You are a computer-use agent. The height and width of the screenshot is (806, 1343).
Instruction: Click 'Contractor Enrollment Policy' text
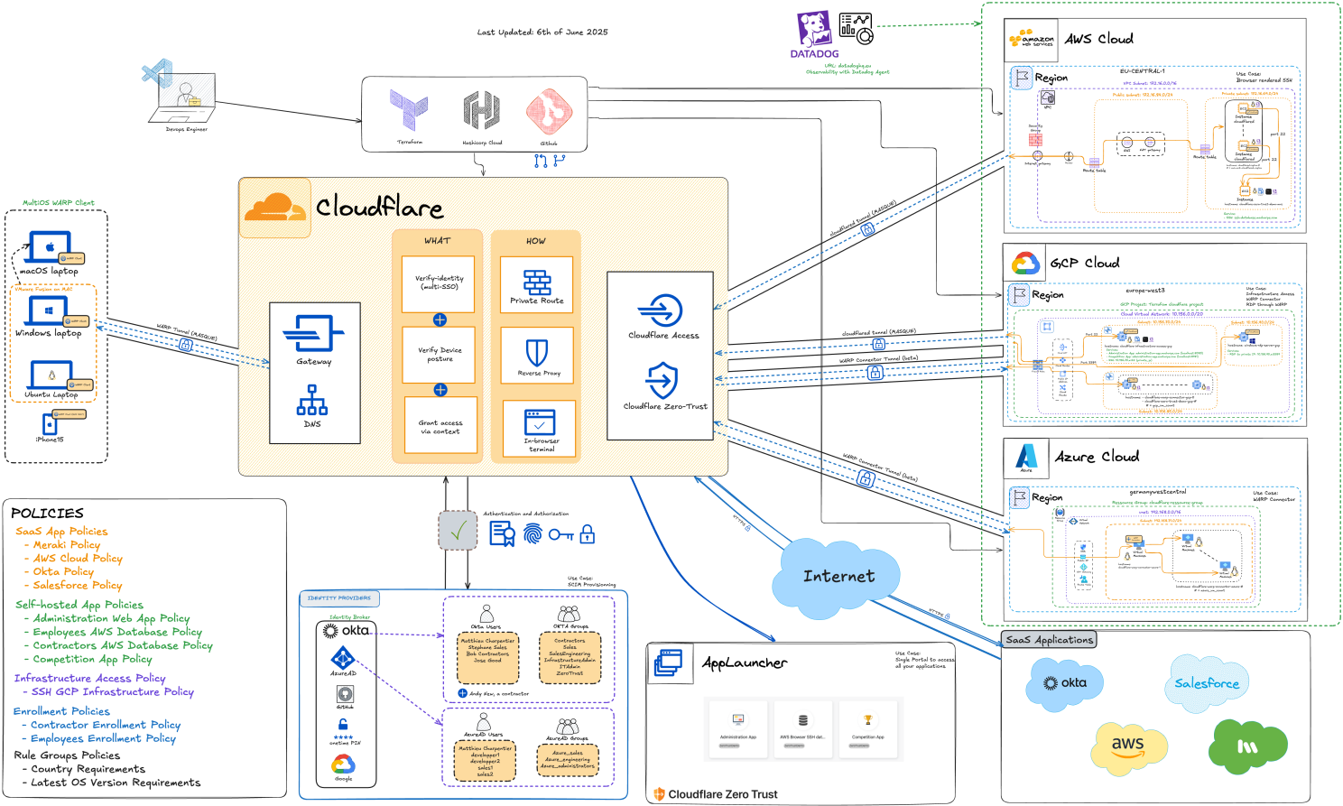106,725
